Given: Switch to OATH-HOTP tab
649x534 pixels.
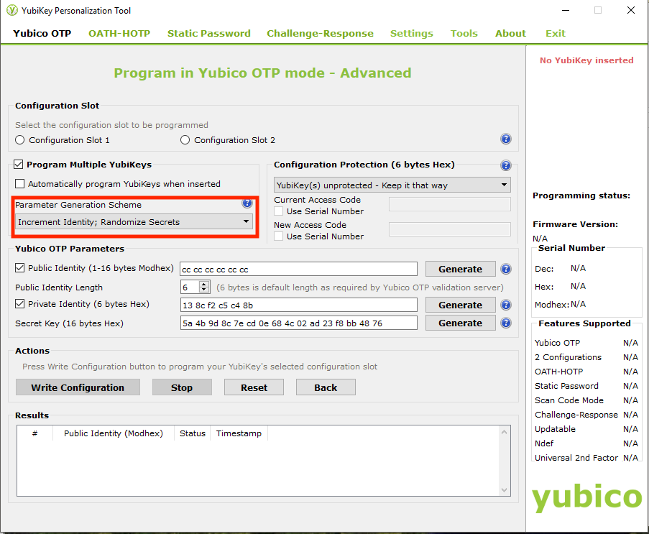Looking at the screenshot, I should 119,33.
